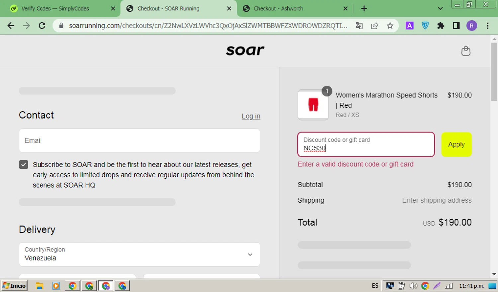The height and width of the screenshot is (292, 498).
Task: Focus the Email input field
Action: [x=139, y=141]
